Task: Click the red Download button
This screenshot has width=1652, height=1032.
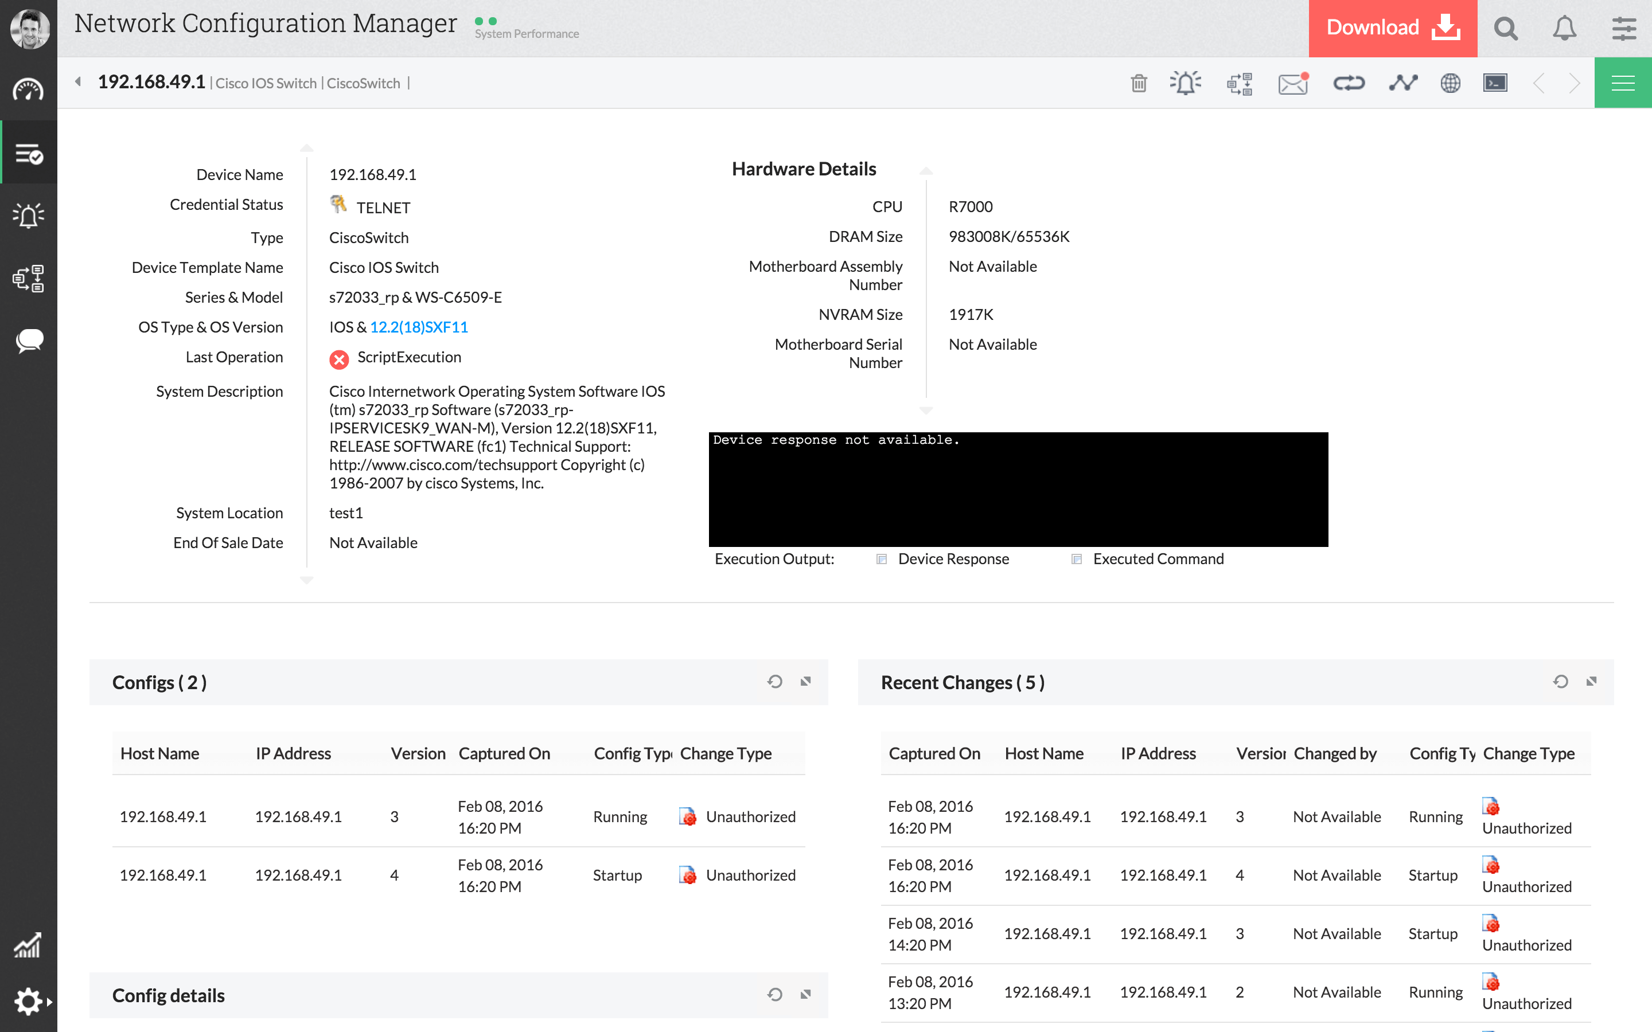Action: pyautogui.click(x=1393, y=29)
